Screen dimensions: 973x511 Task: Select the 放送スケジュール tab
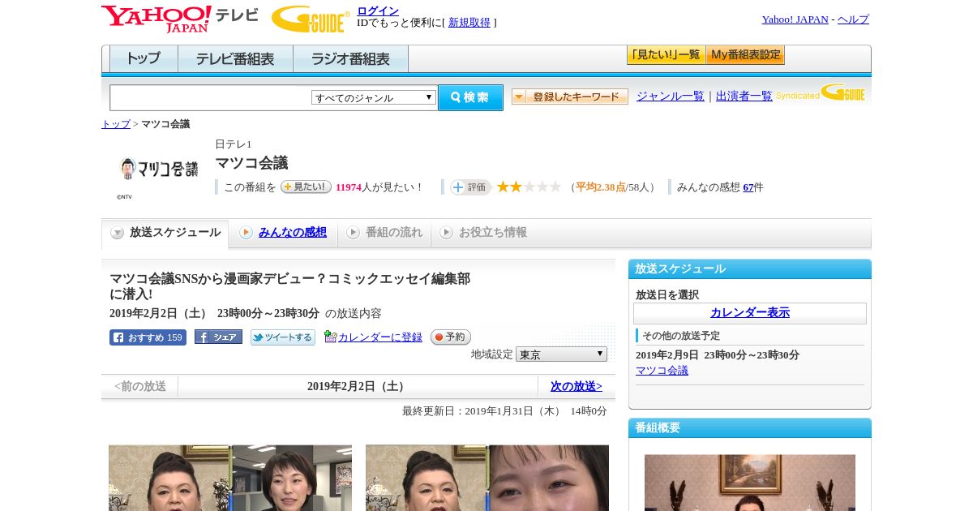165,233
